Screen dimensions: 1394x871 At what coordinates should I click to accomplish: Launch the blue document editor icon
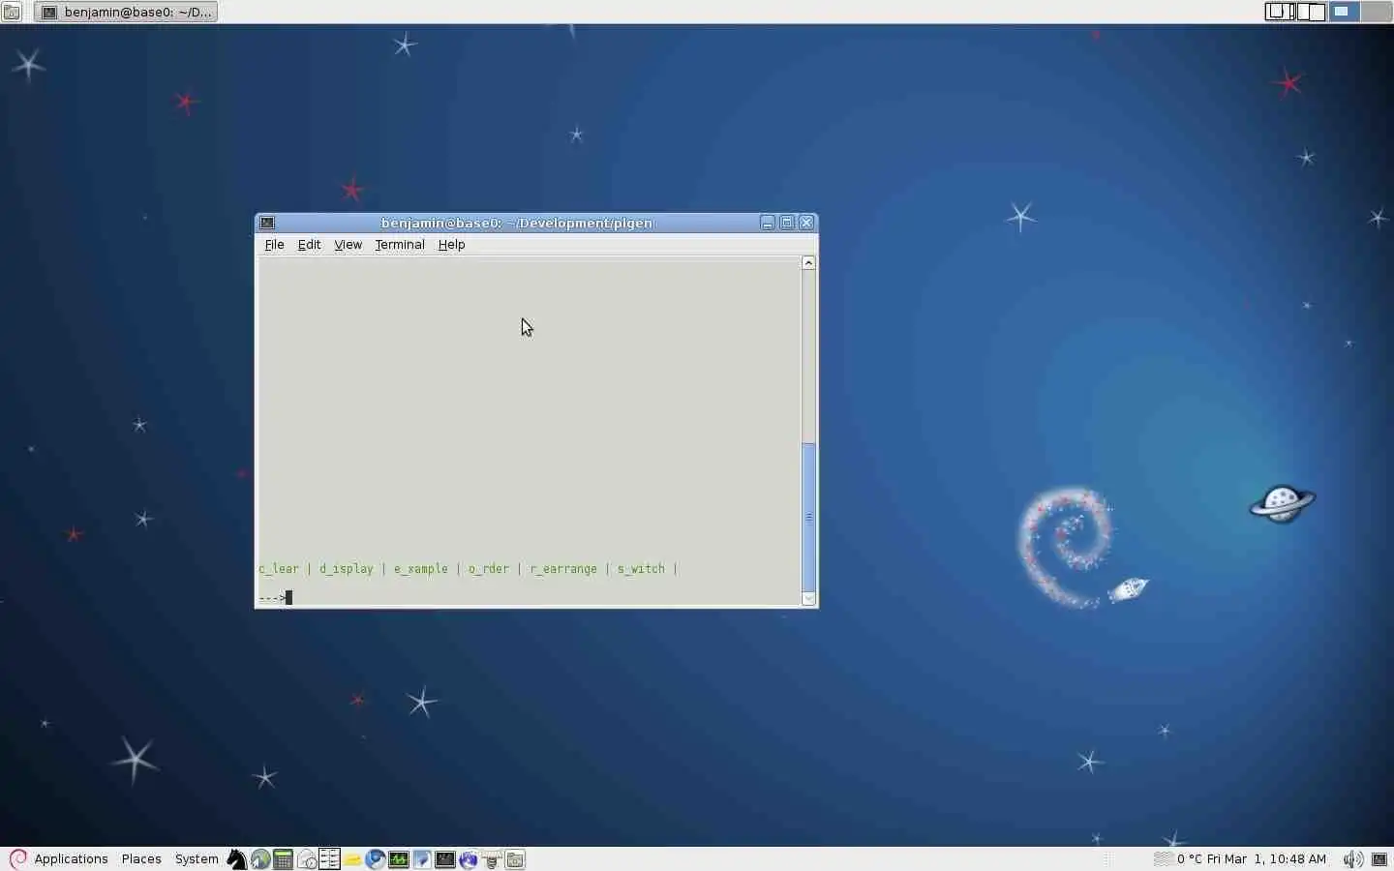point(422,859)
